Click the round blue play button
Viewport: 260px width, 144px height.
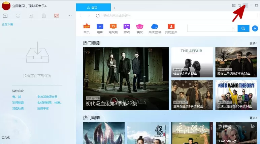click(x=255, y=28)
